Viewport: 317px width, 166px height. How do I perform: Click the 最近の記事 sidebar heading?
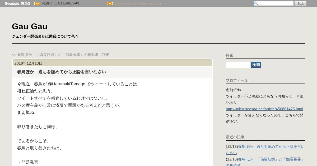235,137
